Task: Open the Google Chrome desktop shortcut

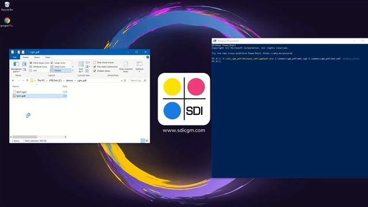Action: click(x=7, y=22)
